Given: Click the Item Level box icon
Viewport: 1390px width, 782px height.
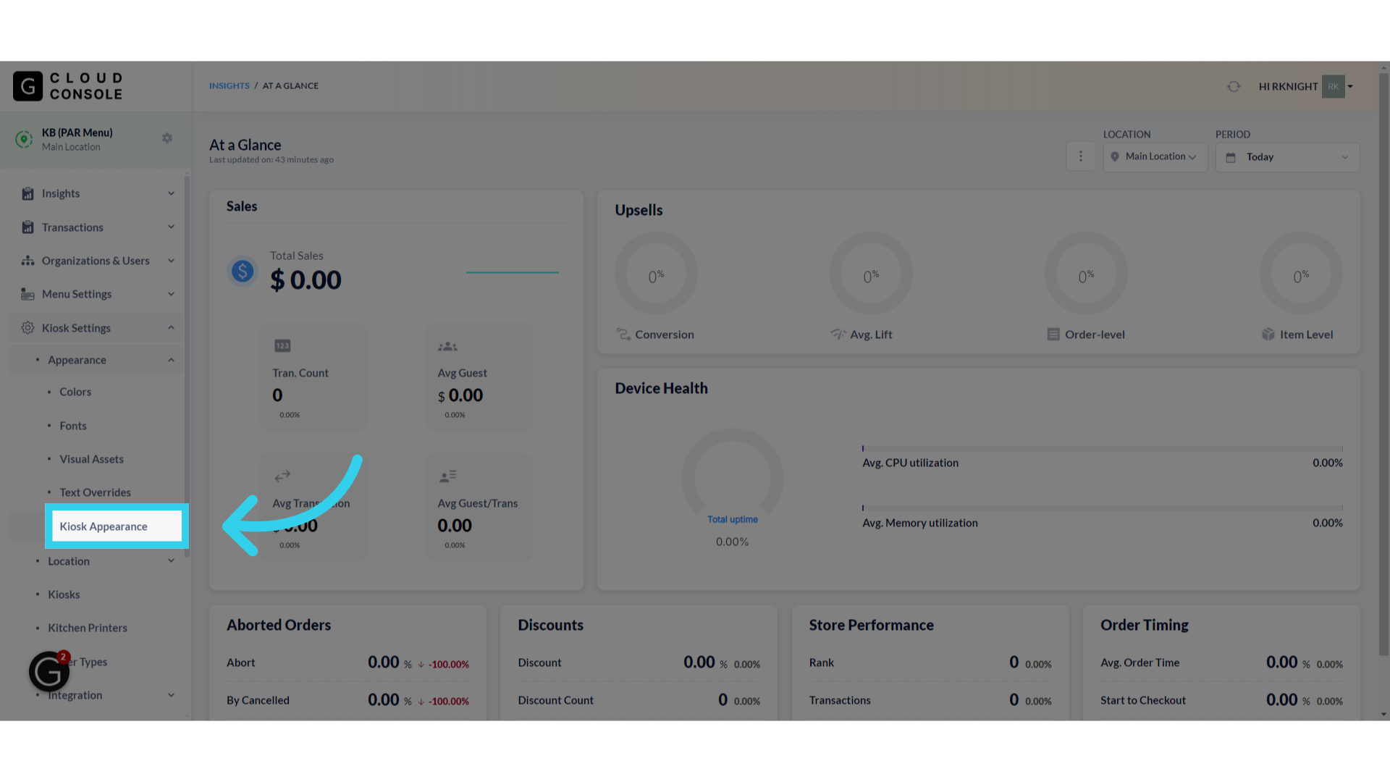Looking at the screenshot, I should click(1268, 334).
